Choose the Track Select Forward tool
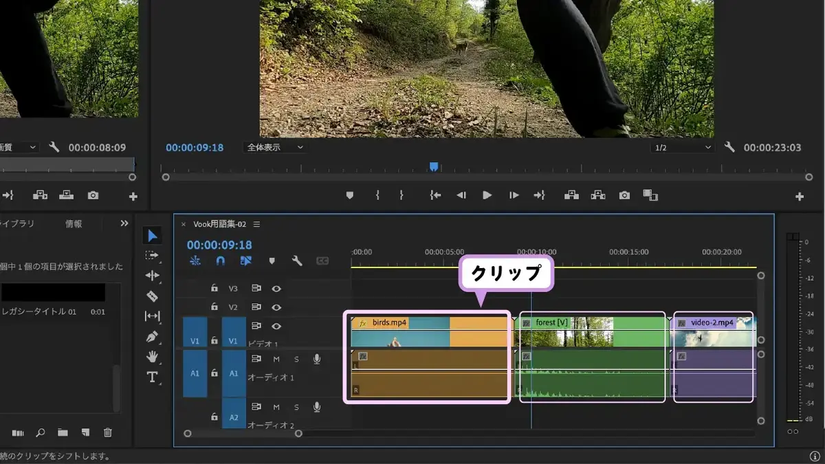This screenshot has height=464, width=825. tap(152, 256)
